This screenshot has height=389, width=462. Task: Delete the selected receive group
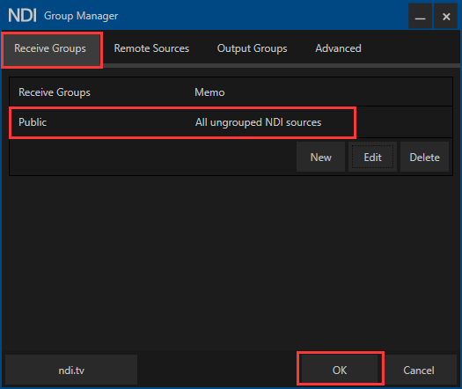424,157
